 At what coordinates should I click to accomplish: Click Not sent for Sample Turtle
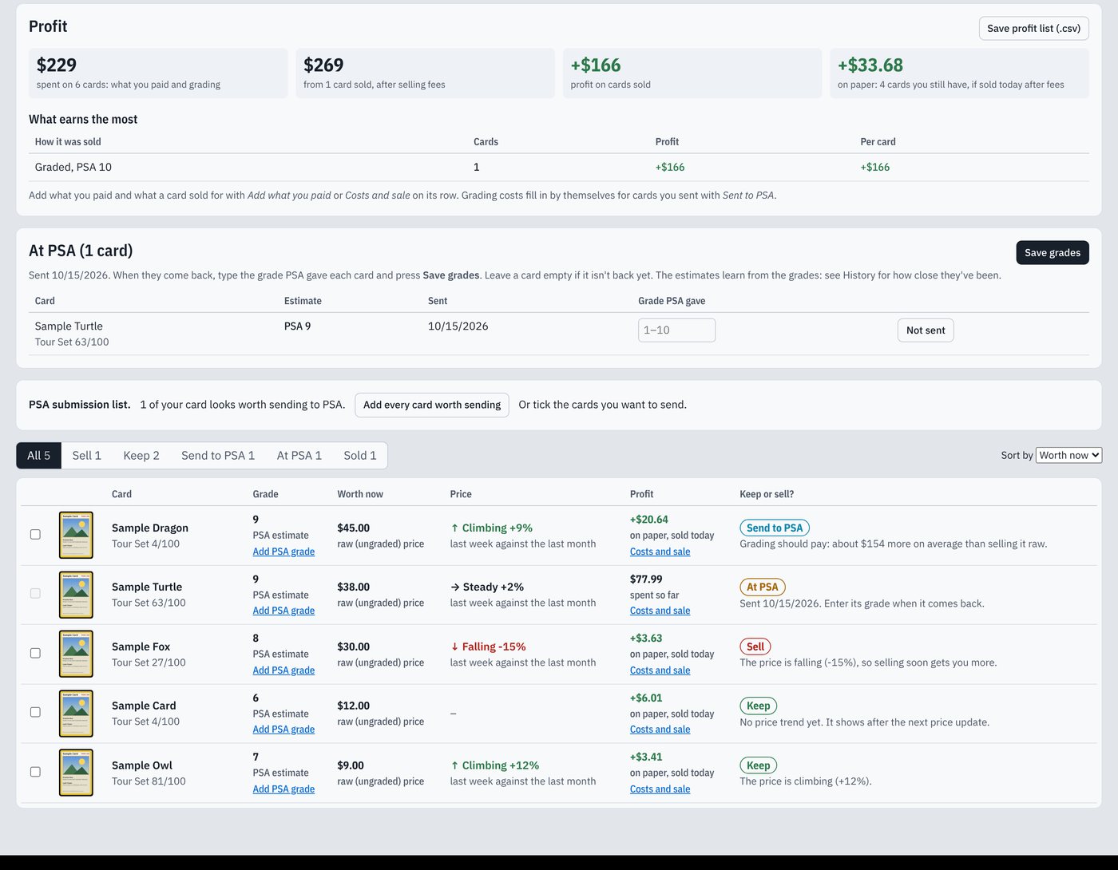pos(926,330)
